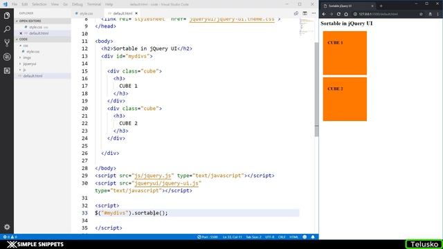Collapse the CODE folder section
The width and height of the screenshot is (443, 249).
(17, 39)
